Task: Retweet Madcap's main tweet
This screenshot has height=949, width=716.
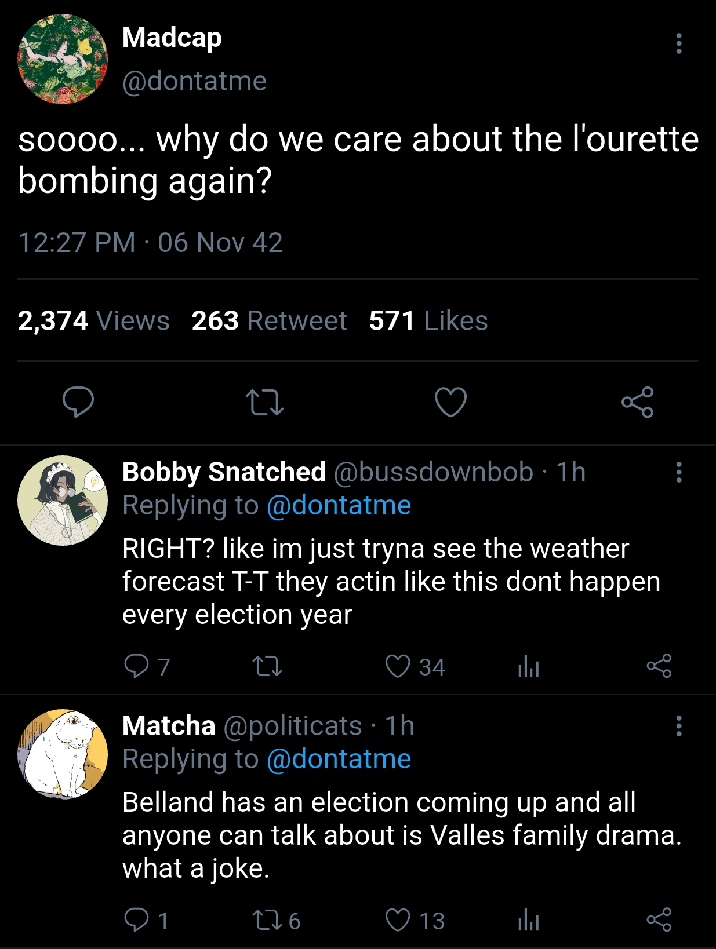Action: tap(264, 402)
